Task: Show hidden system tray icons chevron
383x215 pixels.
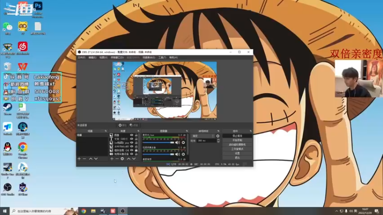Action: pyautogui.click(x=337, y=211)
